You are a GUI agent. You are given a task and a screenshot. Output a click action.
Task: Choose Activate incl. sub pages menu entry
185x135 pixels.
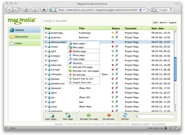pos(84,71)
